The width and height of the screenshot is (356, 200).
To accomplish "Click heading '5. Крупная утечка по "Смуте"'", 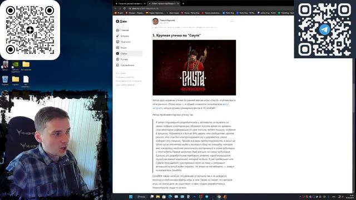I will point(177,36).
